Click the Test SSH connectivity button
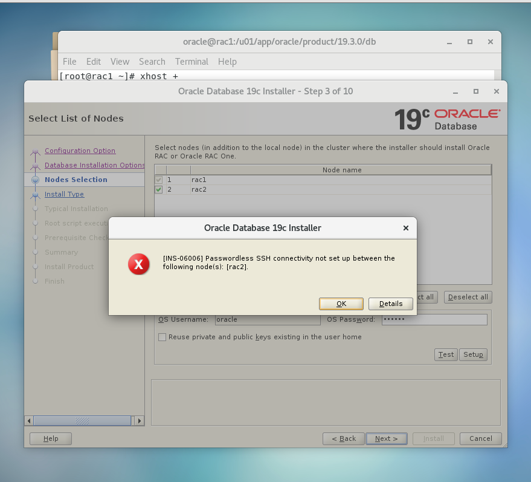Image resolution: width=531 pixels, height=482 pixels. click(446, 354)
